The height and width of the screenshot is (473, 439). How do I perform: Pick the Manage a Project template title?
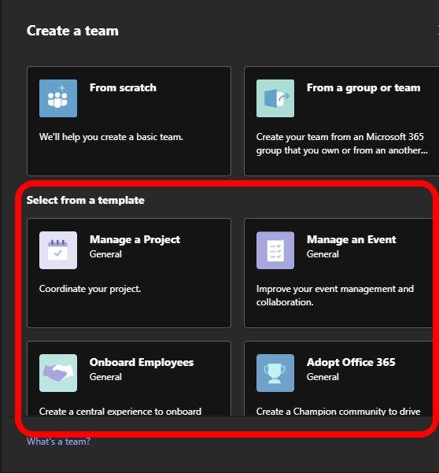pos(135,240)
